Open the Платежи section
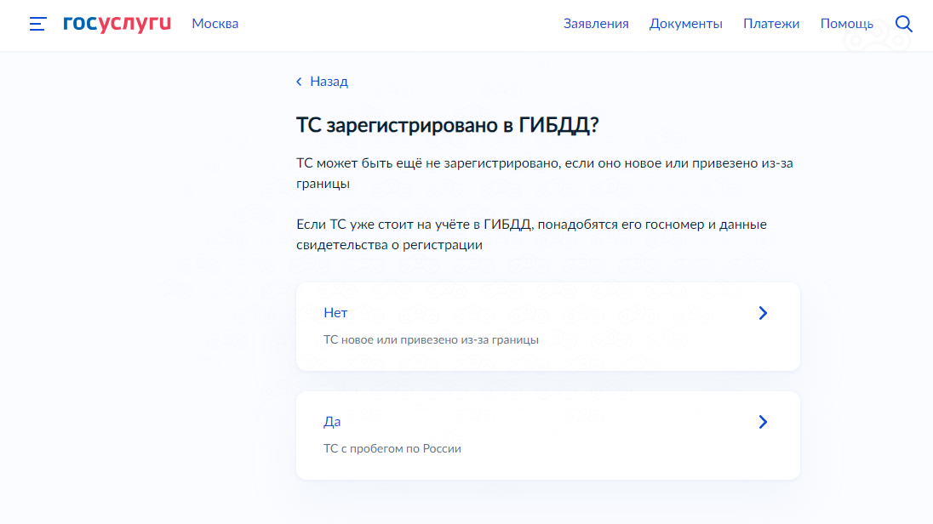This screenshot has height=524, width=933. coord(770,24)
